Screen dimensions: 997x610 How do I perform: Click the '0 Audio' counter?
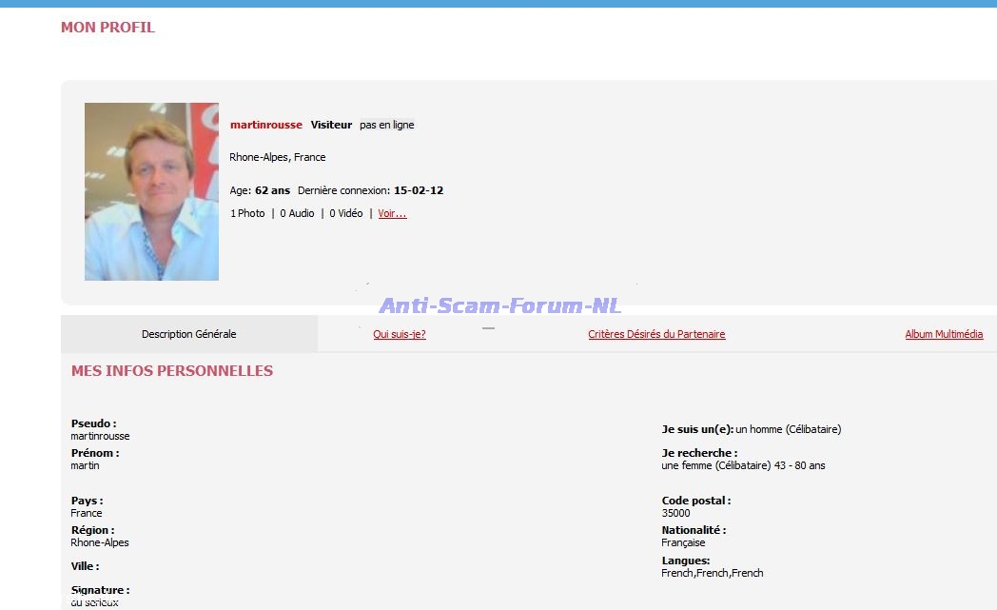click(x=297, y=214)
